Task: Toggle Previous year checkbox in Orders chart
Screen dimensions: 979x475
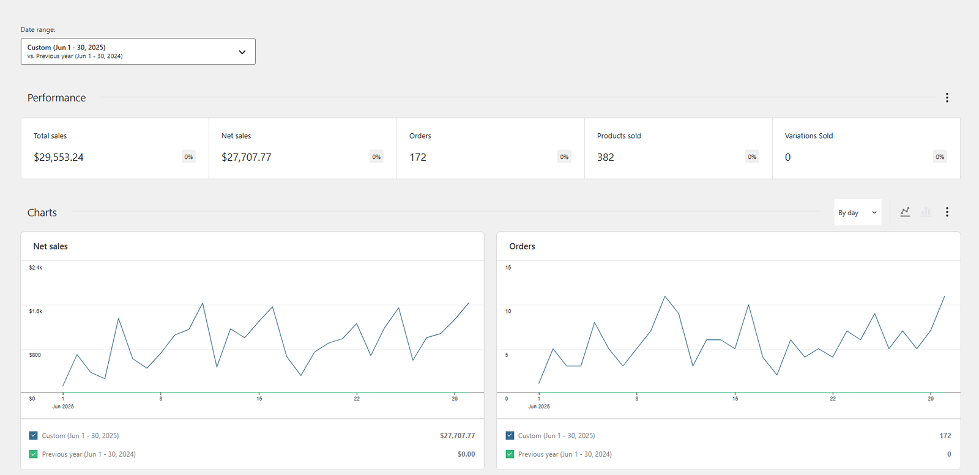Action: click(x=510, y=454)
